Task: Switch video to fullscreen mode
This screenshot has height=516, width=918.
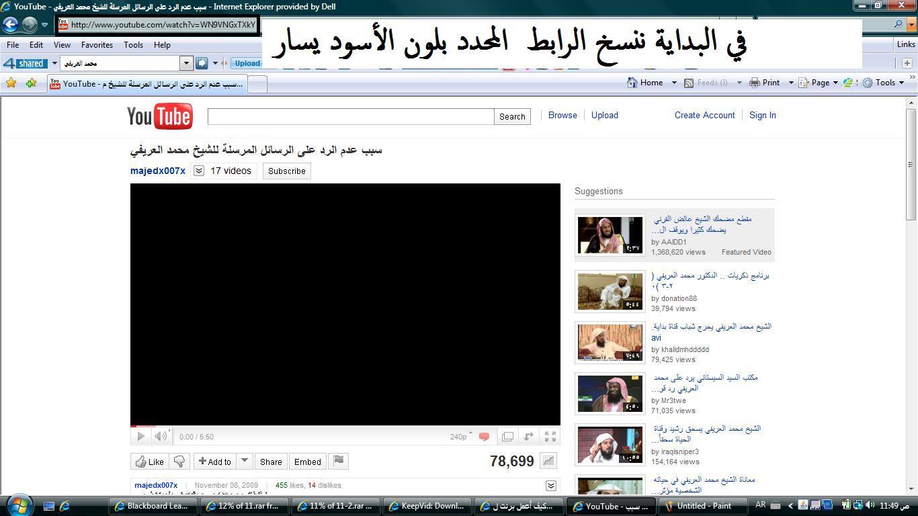Action: 550,437
